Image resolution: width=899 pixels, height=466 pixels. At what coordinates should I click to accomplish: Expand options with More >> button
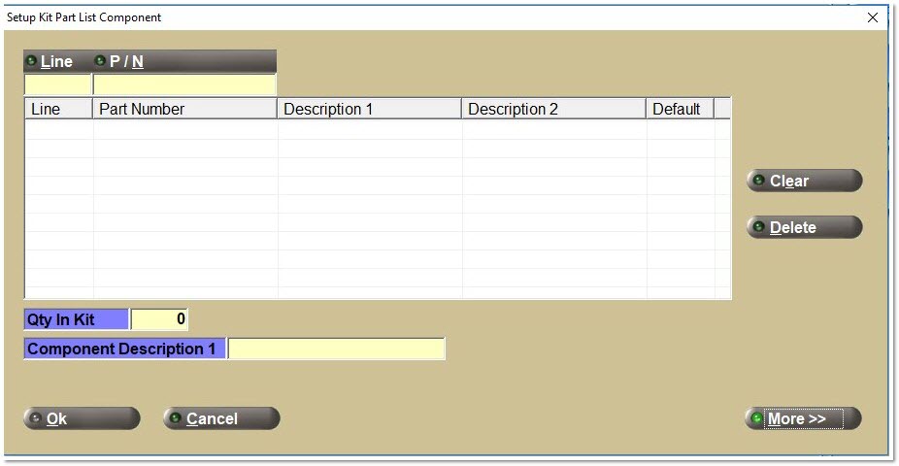(803, 418)
